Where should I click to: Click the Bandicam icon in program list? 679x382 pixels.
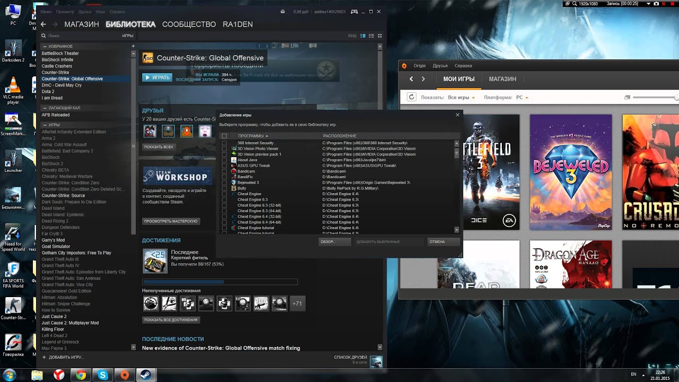point(233,171)
